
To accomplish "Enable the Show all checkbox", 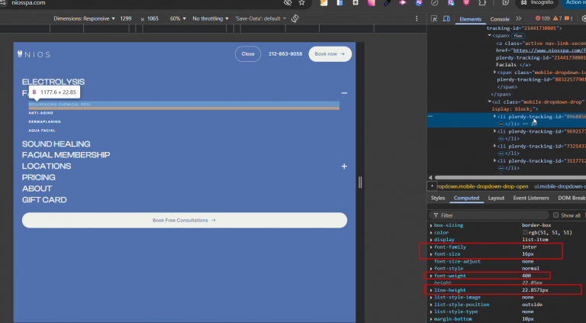I will click(555, 215).
